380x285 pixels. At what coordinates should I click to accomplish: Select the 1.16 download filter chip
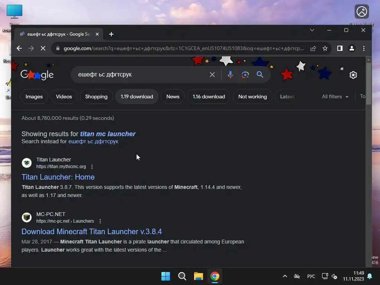click(209, 96)
